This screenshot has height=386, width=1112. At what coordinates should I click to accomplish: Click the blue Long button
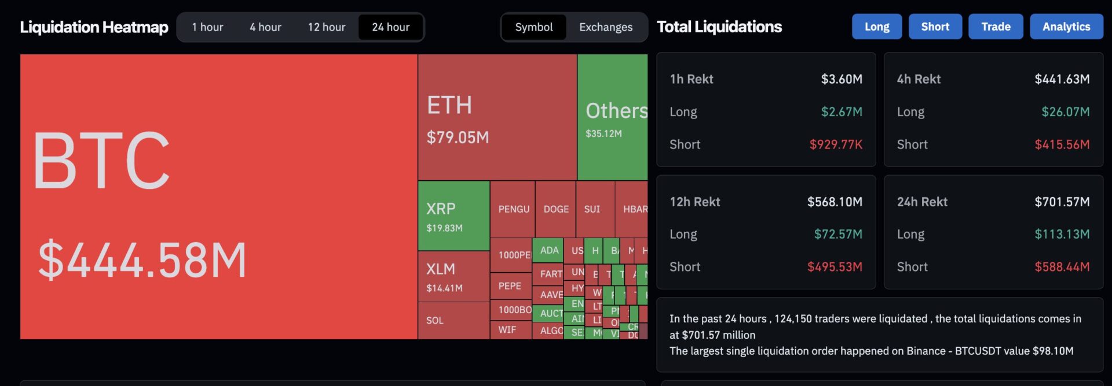877,27
